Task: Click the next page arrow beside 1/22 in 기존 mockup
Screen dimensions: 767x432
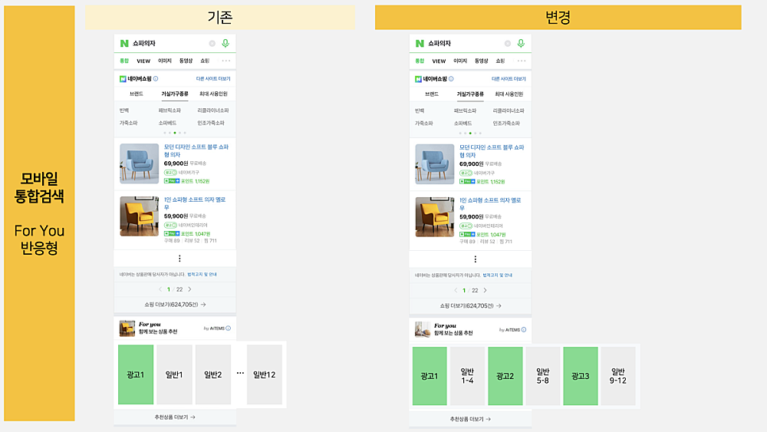Action: [189, 289]
